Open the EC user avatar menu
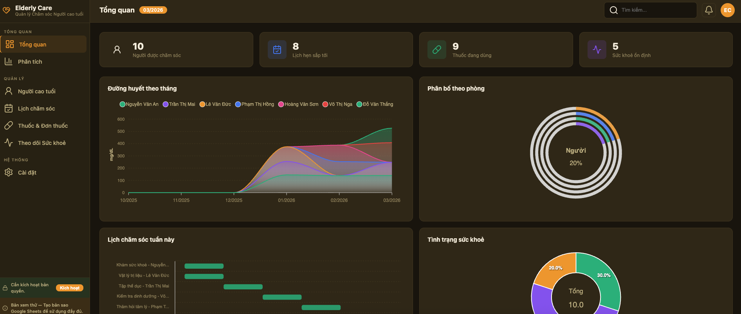Viewport: 741px width, 314px height. [x=727, y=10]
